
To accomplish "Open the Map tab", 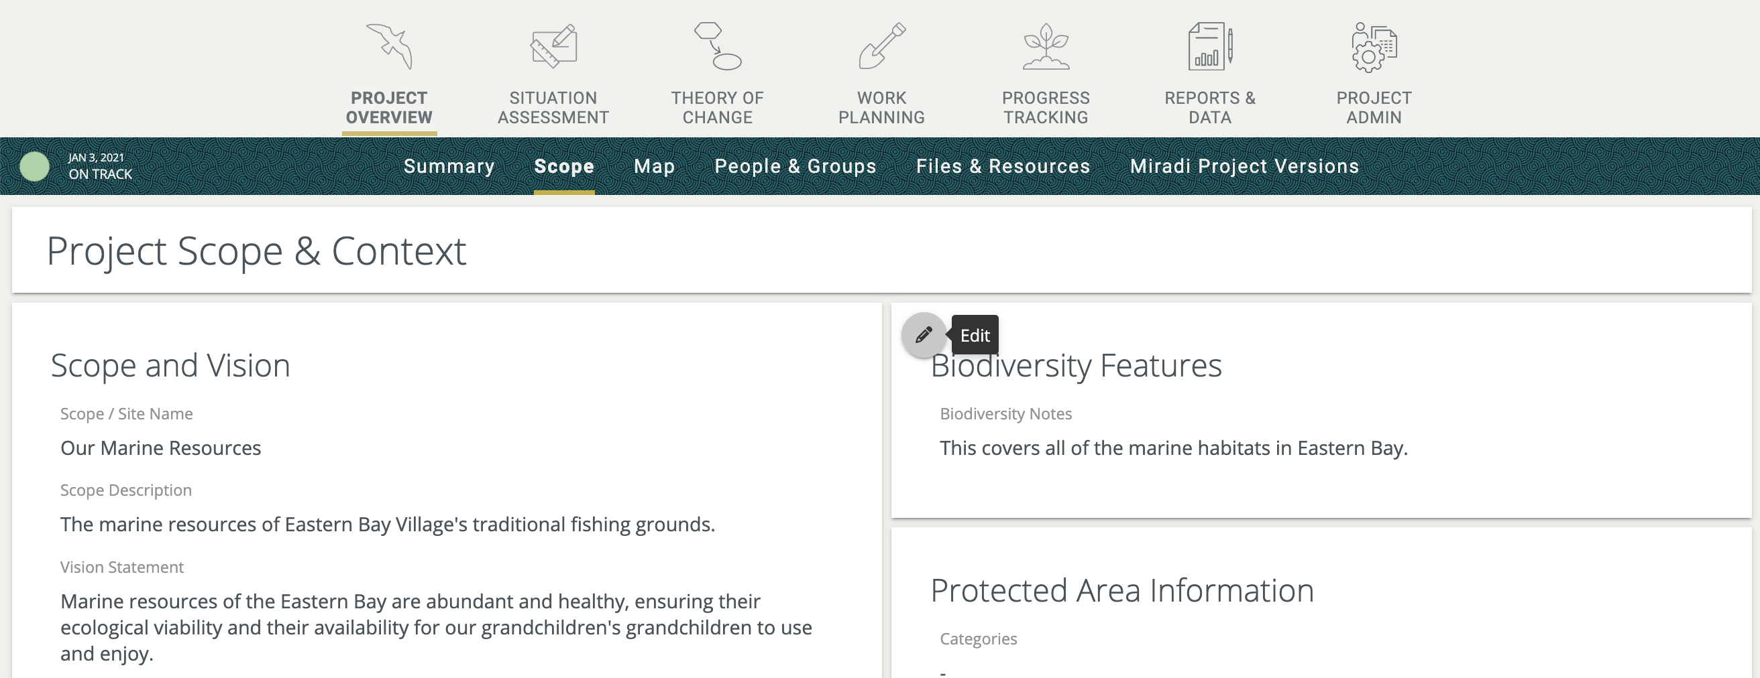I will point(654,166).
